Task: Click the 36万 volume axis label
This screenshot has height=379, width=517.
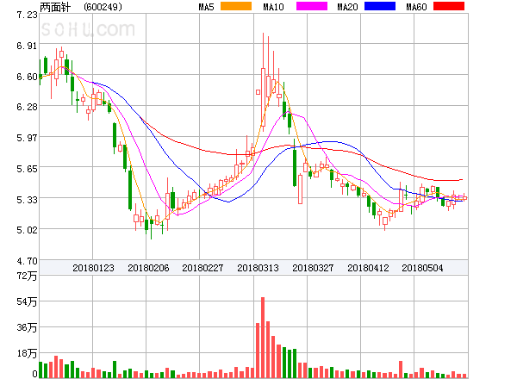Action: click(27, 327)
